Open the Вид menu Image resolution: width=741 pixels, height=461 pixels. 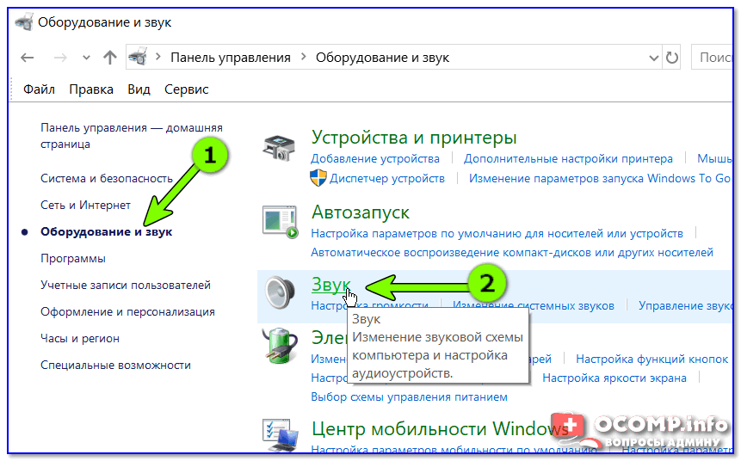(x=139, y=89)
